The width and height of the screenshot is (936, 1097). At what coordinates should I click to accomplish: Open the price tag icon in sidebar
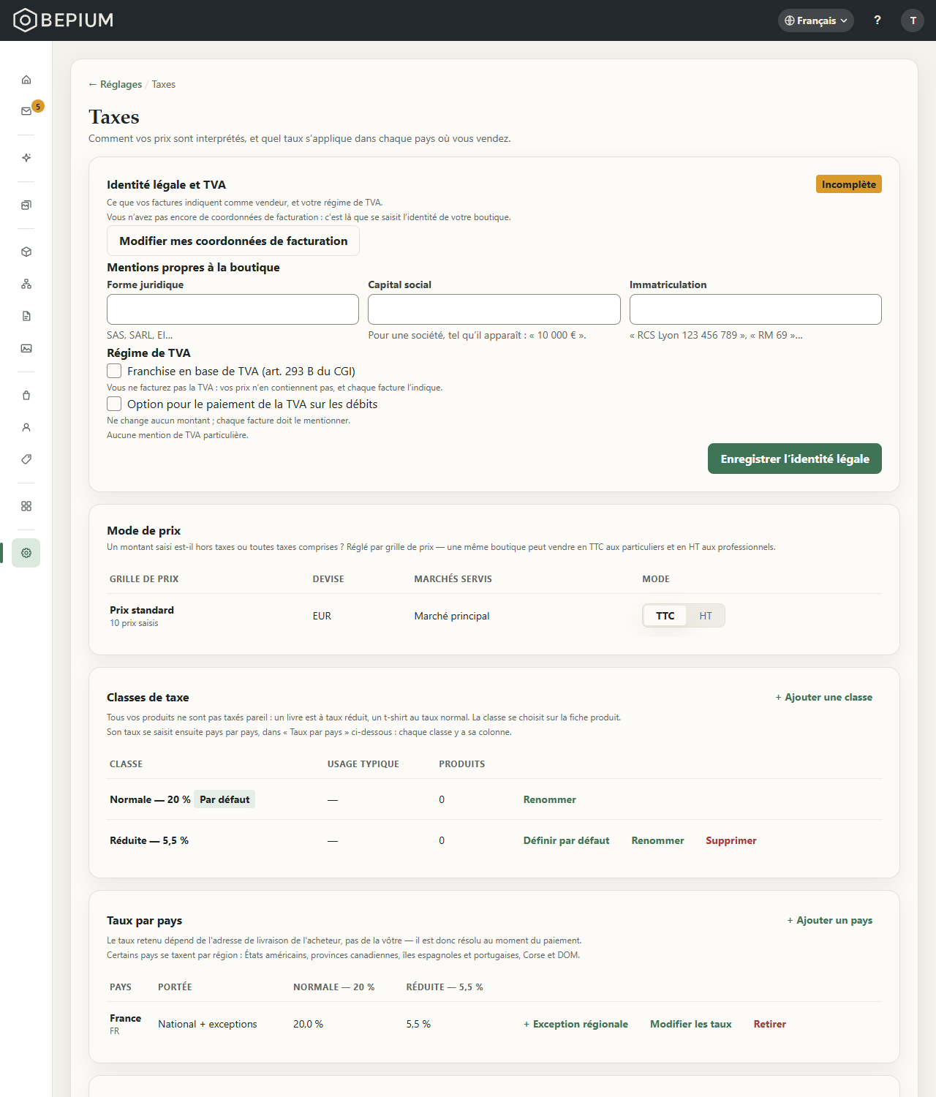pyautogui.click(x=26, y=459)
